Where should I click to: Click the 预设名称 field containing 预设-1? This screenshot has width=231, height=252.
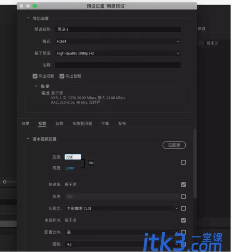(x=118, y=30)
